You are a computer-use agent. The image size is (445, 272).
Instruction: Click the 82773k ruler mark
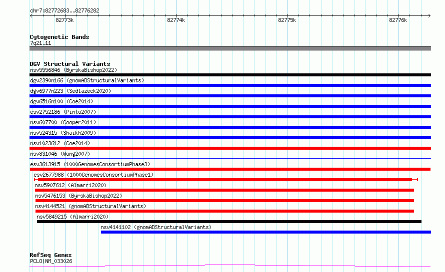click(64, 20)
